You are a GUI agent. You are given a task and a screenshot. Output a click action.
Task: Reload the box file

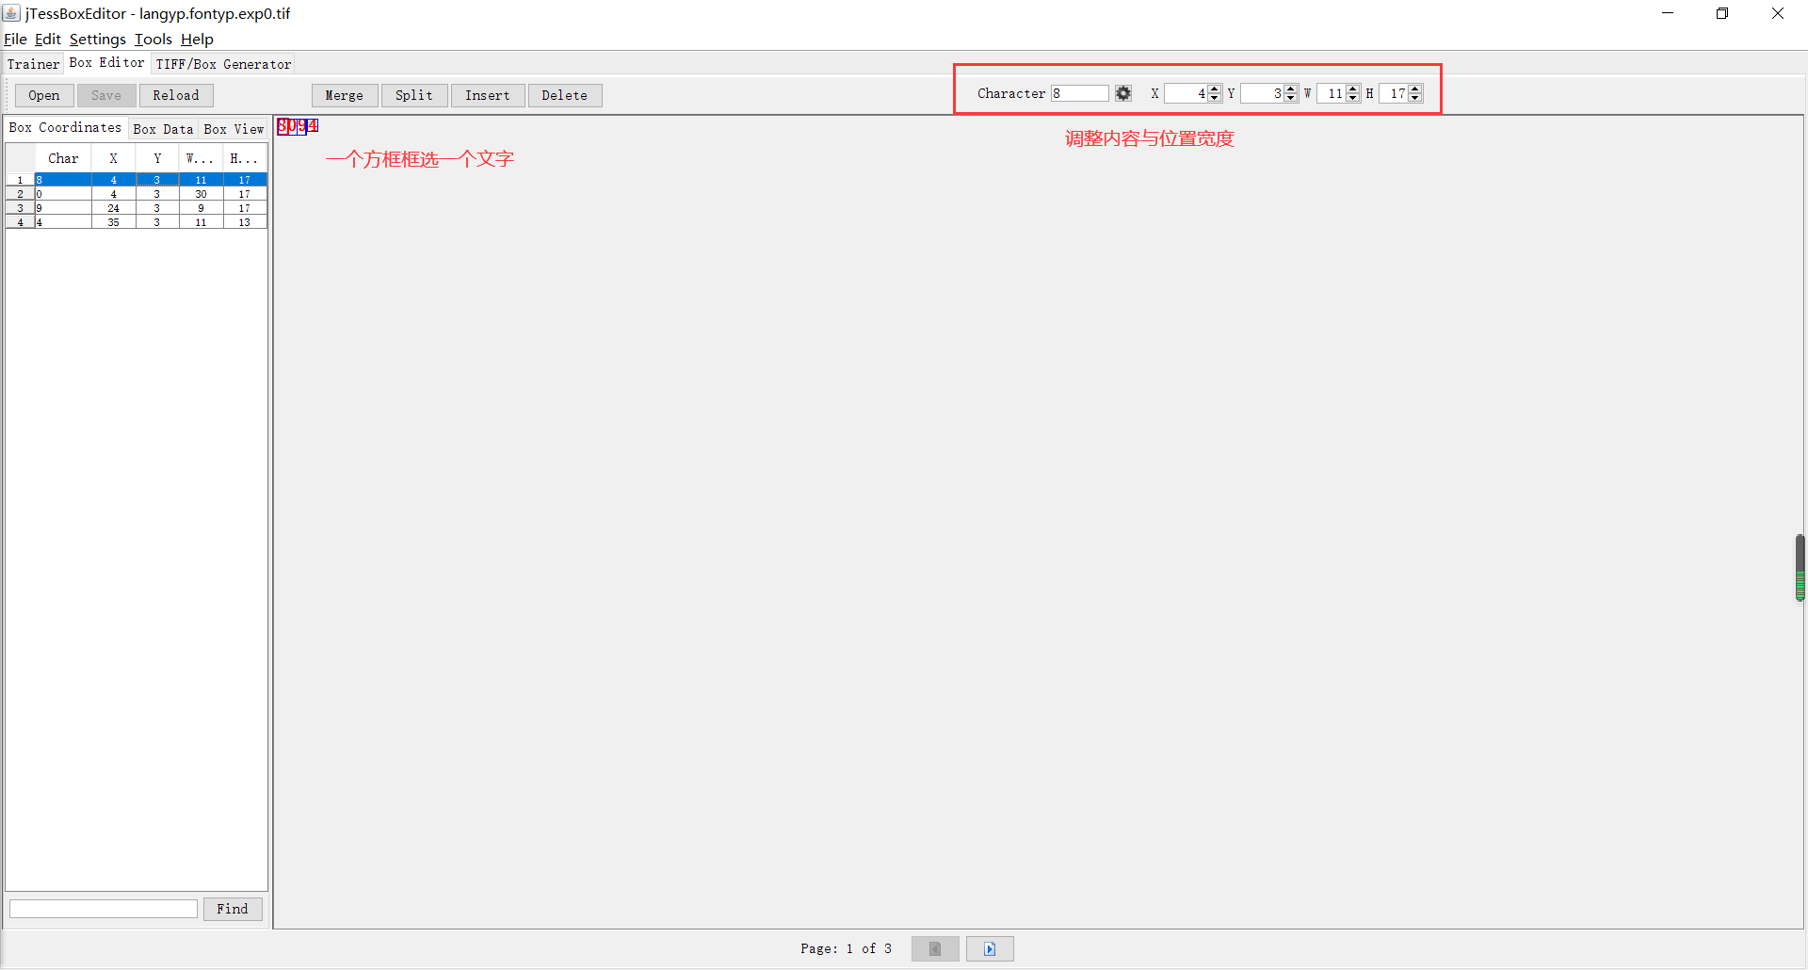[176, 95]
